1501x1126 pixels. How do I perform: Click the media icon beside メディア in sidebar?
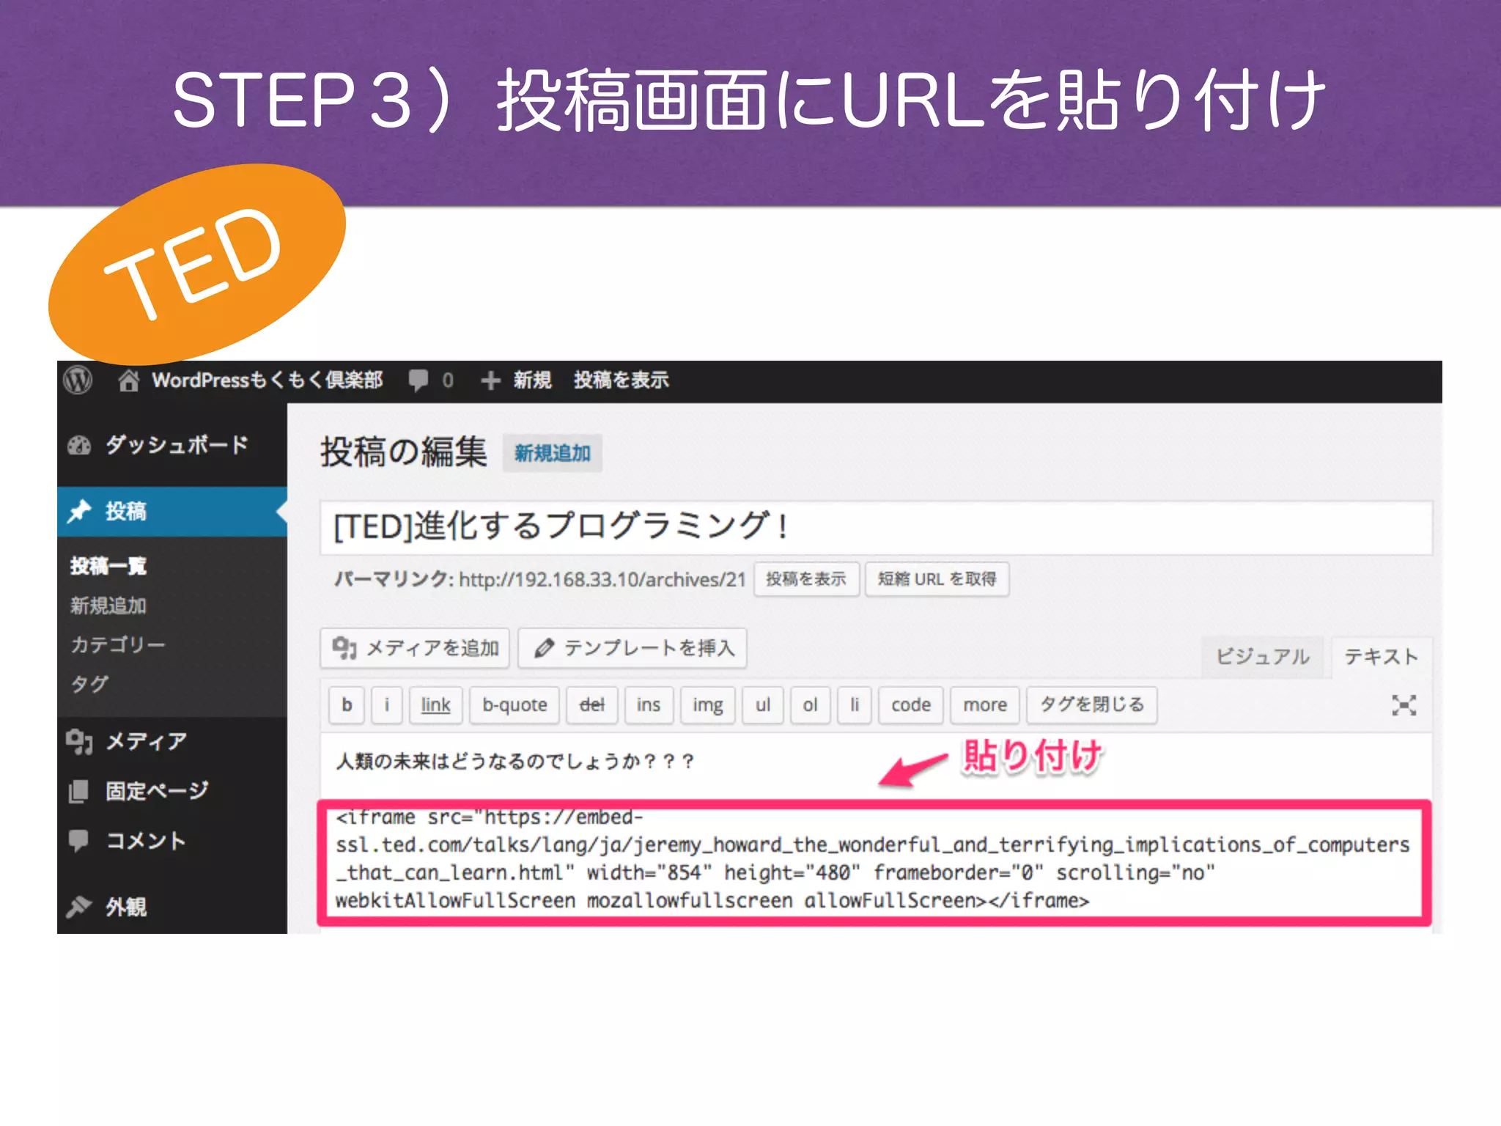tap(79, 742)
